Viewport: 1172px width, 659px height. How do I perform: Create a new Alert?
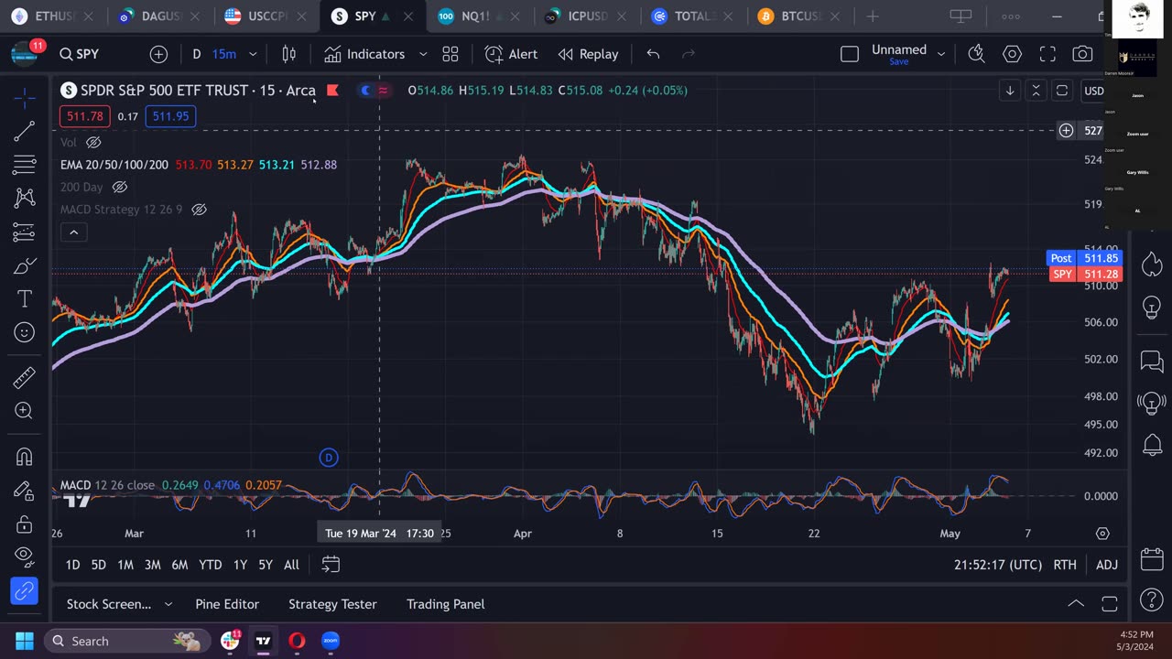(x=511, y=54)
